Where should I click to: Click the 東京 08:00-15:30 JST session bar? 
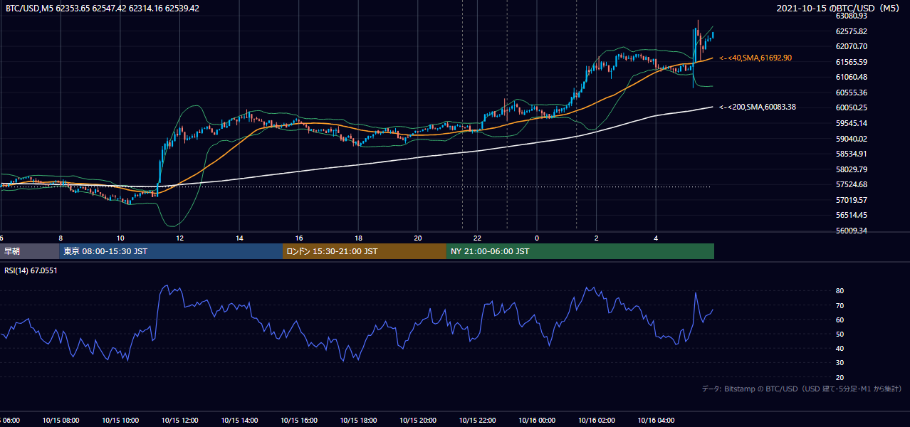tap(171, 251)
